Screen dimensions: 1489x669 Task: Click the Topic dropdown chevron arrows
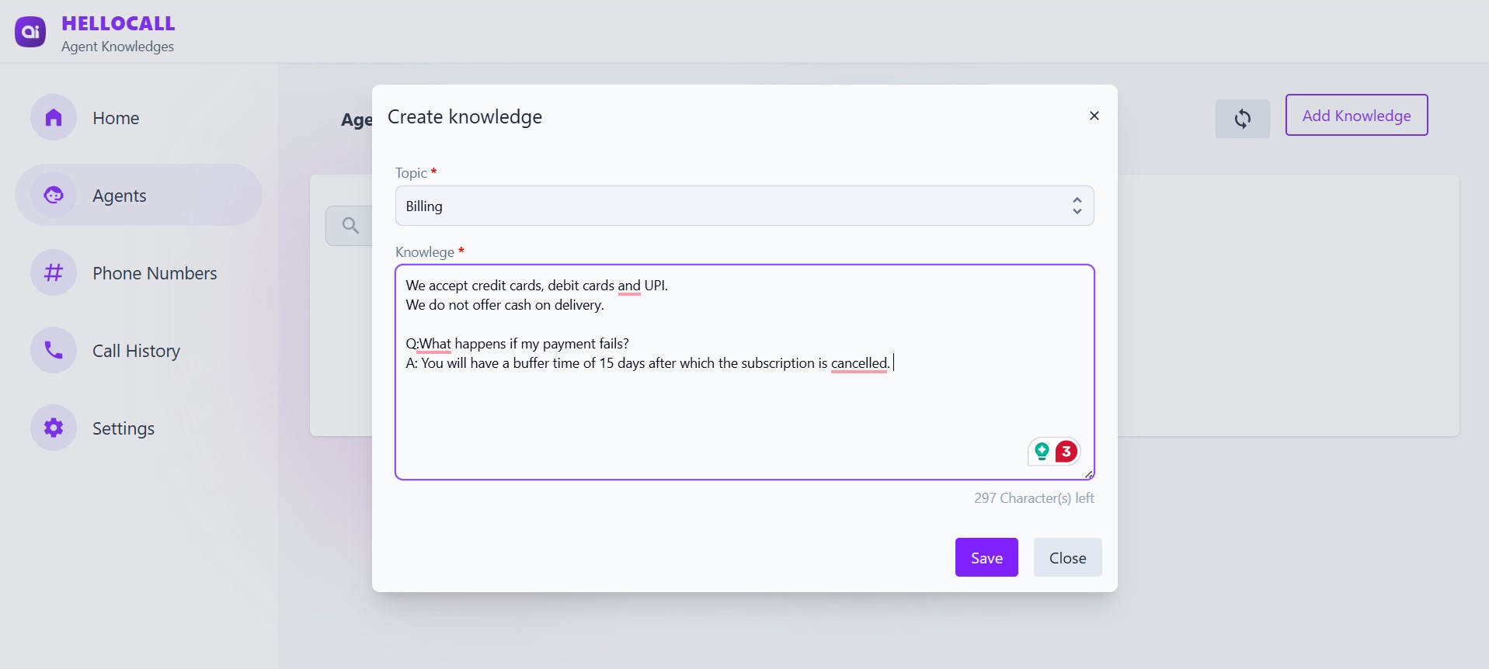(x=1077, y=205)
